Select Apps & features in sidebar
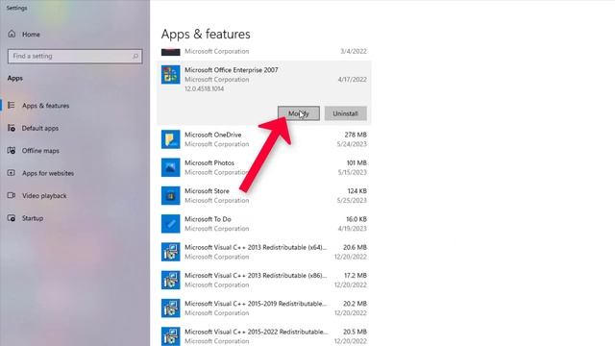Viewport: 615px width, 346px height. click(45, 106)
